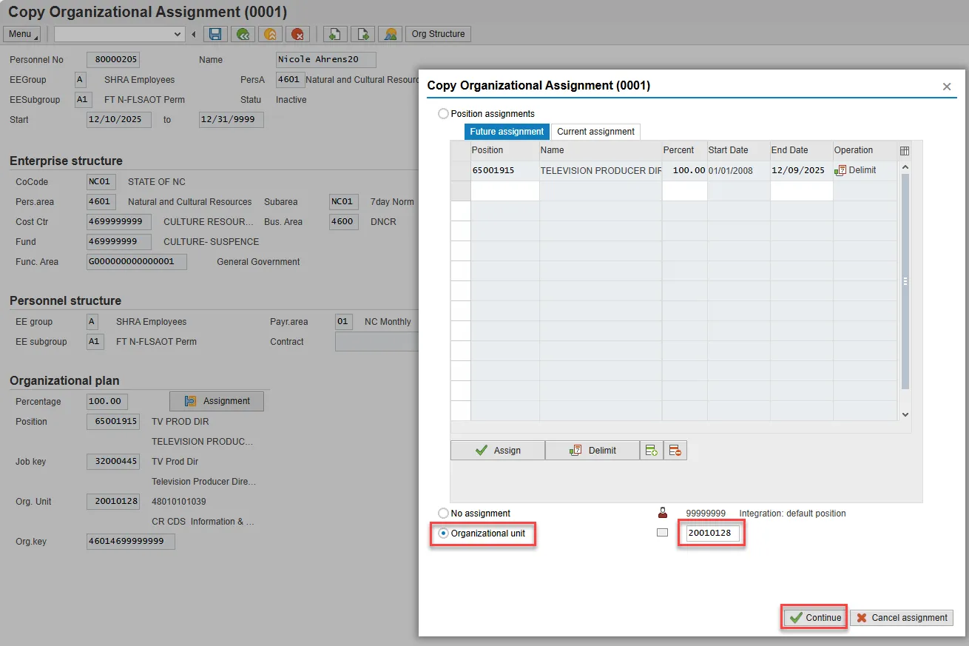Collapse command field with left triangle
The width and height of the screenshot is (969, 646).
pos(194,34)
